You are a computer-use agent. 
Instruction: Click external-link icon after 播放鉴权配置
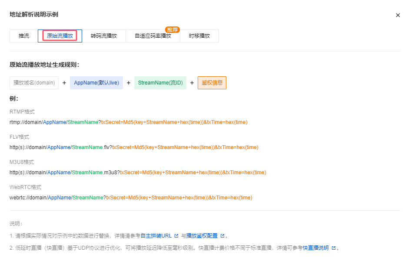coord(222,236)
